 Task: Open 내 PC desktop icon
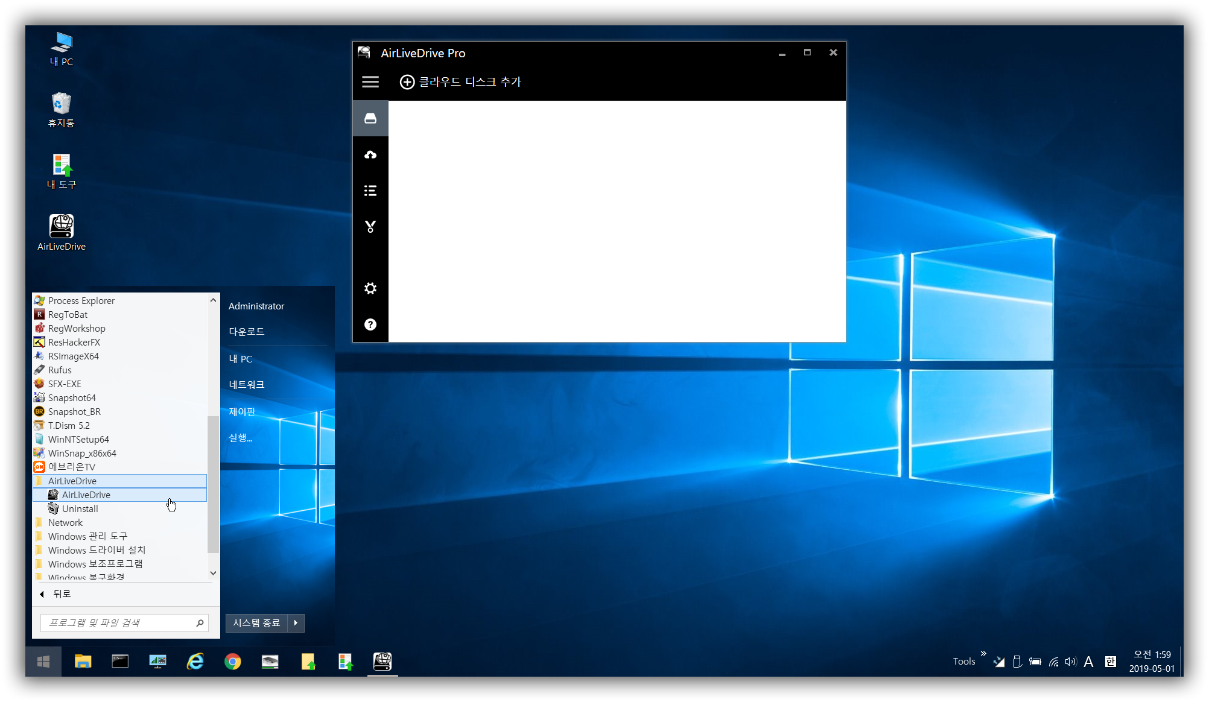coord(62,49)
